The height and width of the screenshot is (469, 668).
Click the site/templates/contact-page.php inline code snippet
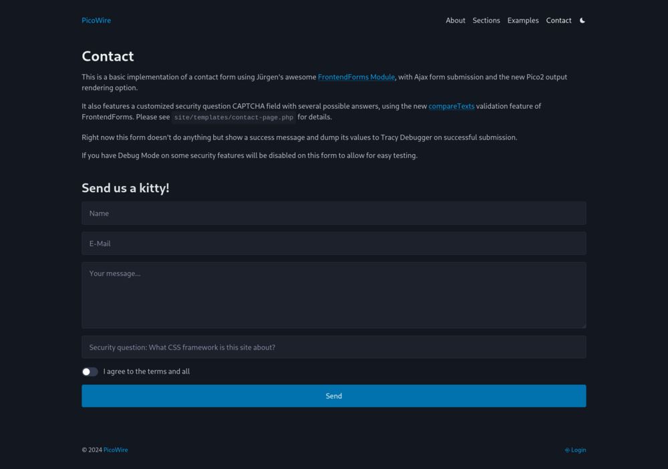233,117
